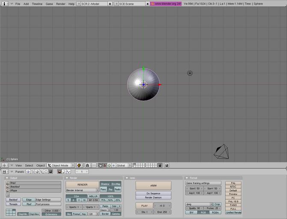Toggle the Shadow render option
The width and height of the screenshot is (287, 219).
click(x=105, y=184)
